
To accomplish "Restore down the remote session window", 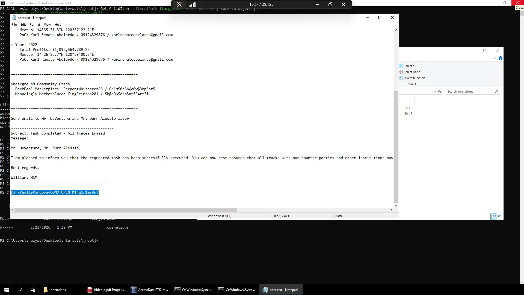I will pyautogui.click(x=330, y=4).
